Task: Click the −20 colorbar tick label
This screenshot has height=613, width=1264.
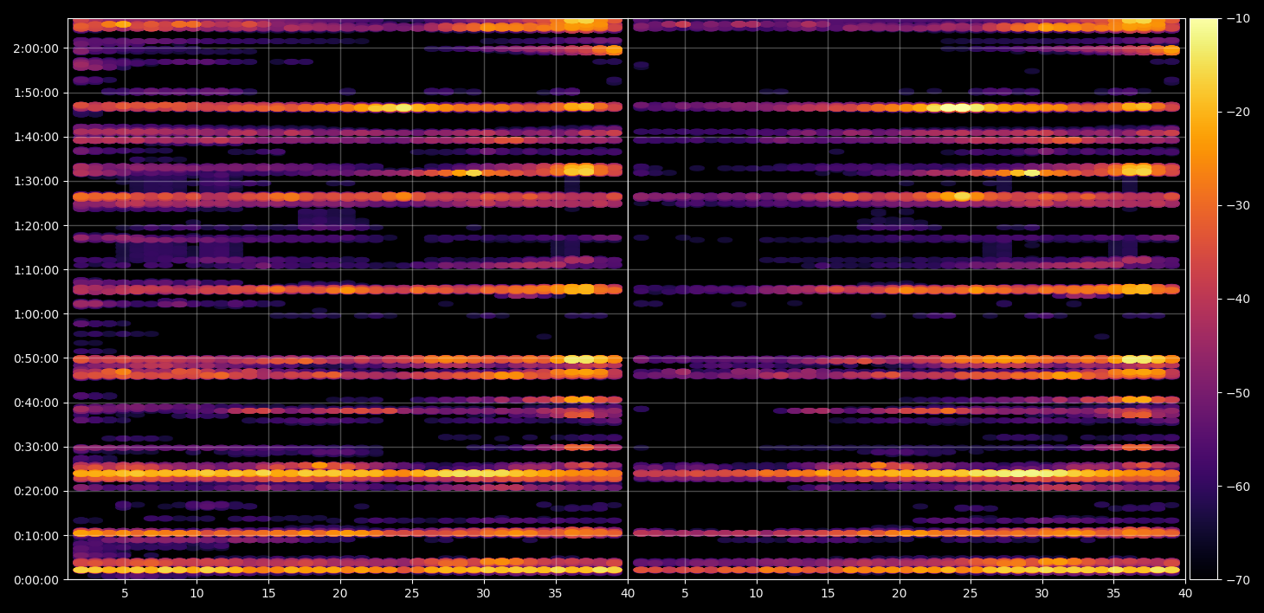Action: [x=1238, y=112]
